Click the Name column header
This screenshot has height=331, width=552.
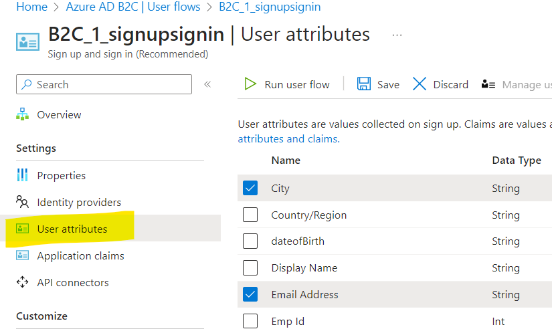[x=286, y=160]
